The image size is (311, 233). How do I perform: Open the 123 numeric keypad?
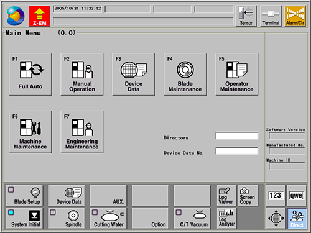pos(276,196)
